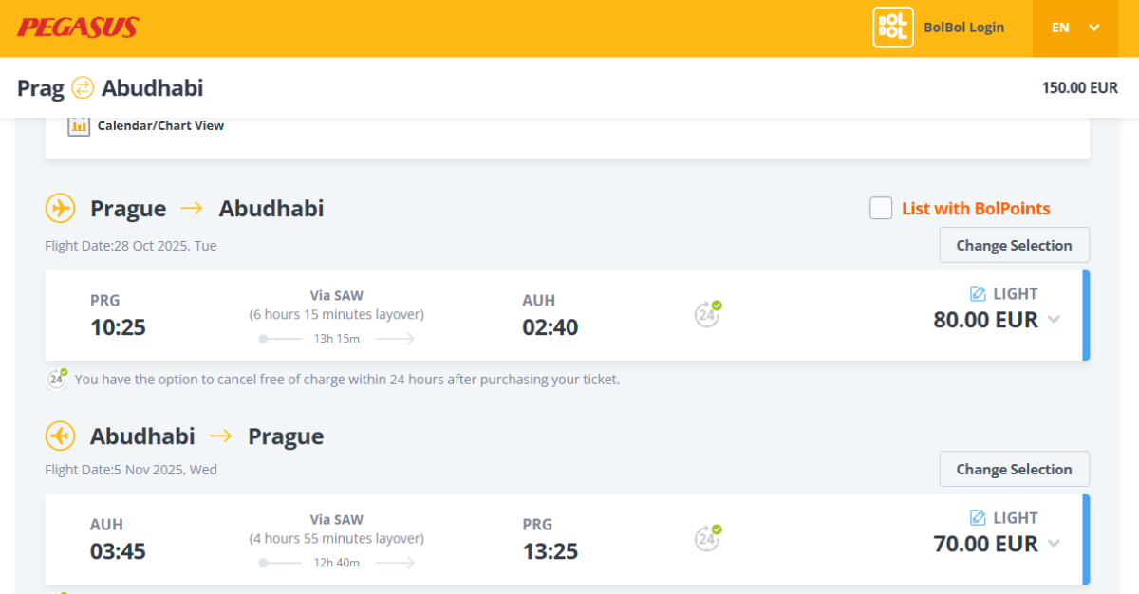Image resolution: width=1139 pixels, height=594 pixels.
Task: Click 24-hour cancellation icon on 10:25 flight
Action: click(707, 314)
